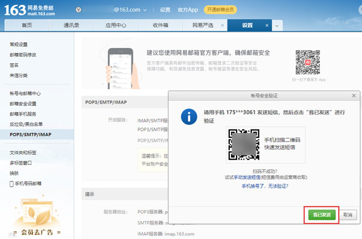Click the phone icon beside 手机号码邮箱
Image resolution: width=362 pixels, height=239 pixels.
[x=11, y=184]
